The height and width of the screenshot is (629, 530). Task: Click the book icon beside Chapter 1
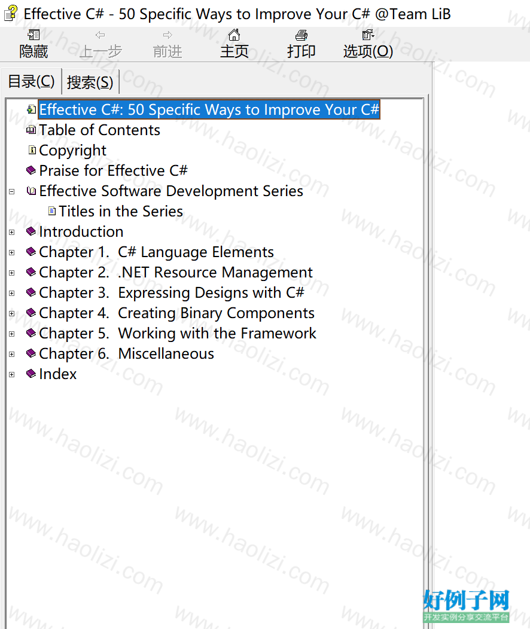tap(31, 252)
